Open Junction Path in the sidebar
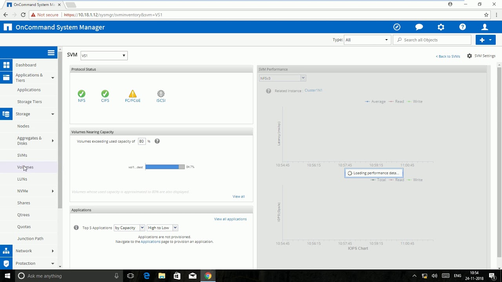This screenshot has width=502, height=282. coord(30,239)
